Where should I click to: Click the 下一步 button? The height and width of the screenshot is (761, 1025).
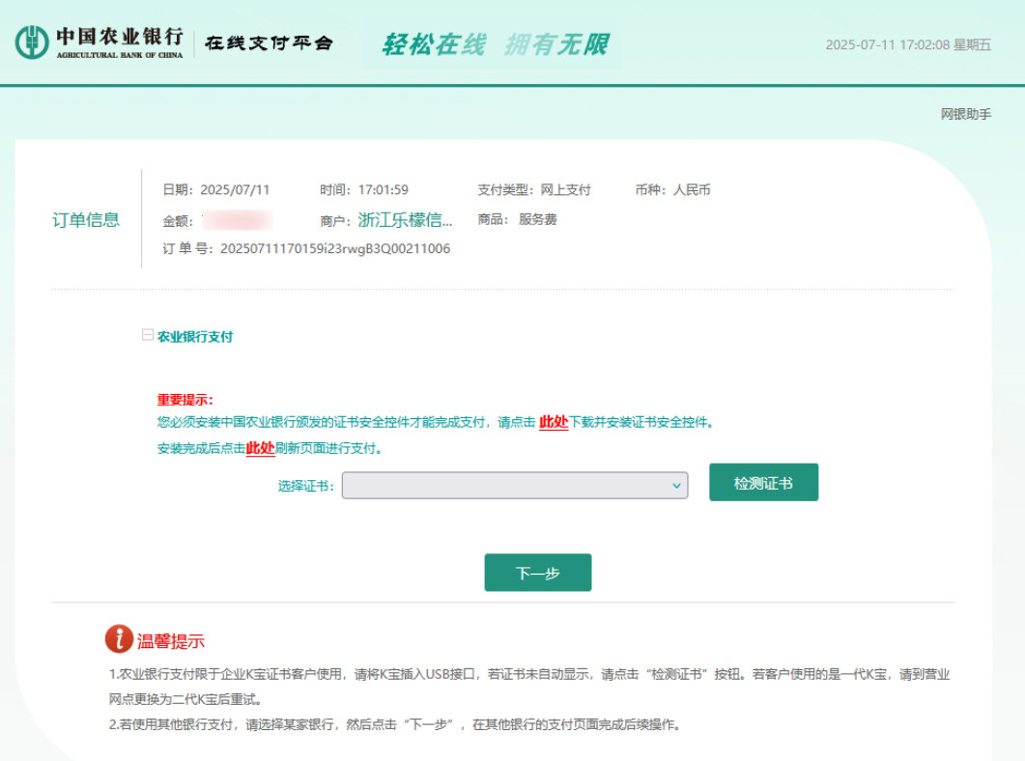[x=538, y=573]
